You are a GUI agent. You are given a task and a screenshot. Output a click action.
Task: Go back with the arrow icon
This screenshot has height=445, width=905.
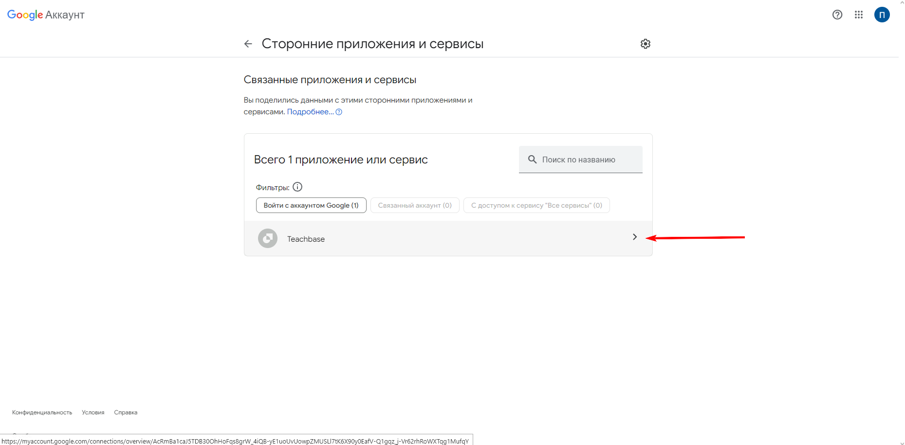click(x=248, y=44)
